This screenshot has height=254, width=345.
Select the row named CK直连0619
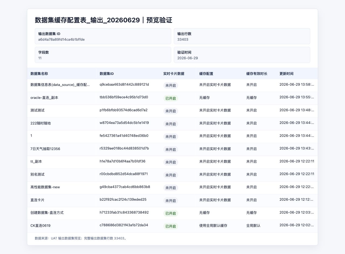pyautogui.click(x=172, y=226)
